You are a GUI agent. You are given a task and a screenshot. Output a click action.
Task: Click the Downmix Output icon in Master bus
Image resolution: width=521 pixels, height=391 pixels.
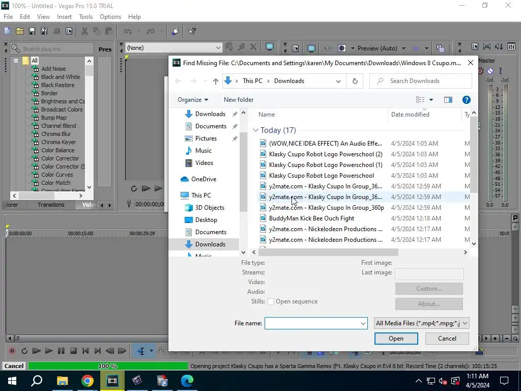pyautogui.click(x=487, y=46)
